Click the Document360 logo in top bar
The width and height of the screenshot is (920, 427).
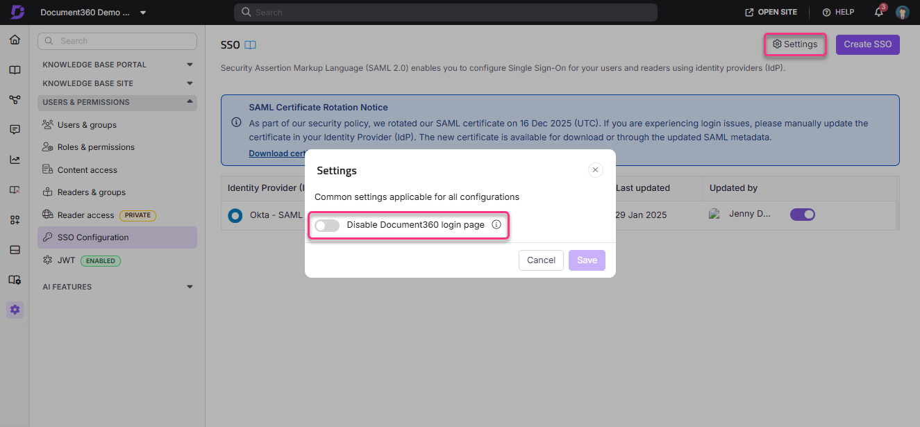pos(15,12)
